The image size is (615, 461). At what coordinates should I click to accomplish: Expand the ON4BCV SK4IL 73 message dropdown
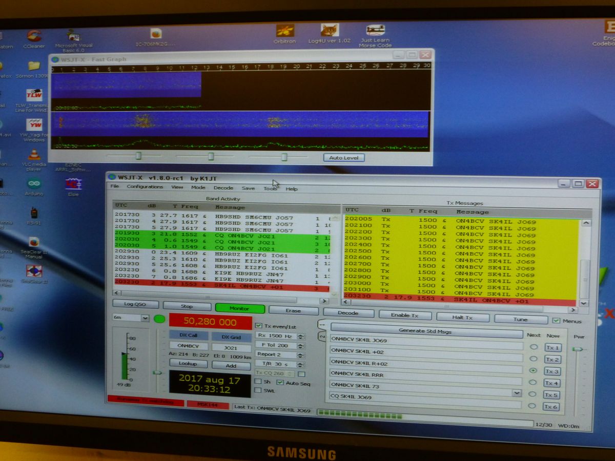coord(517,393)
